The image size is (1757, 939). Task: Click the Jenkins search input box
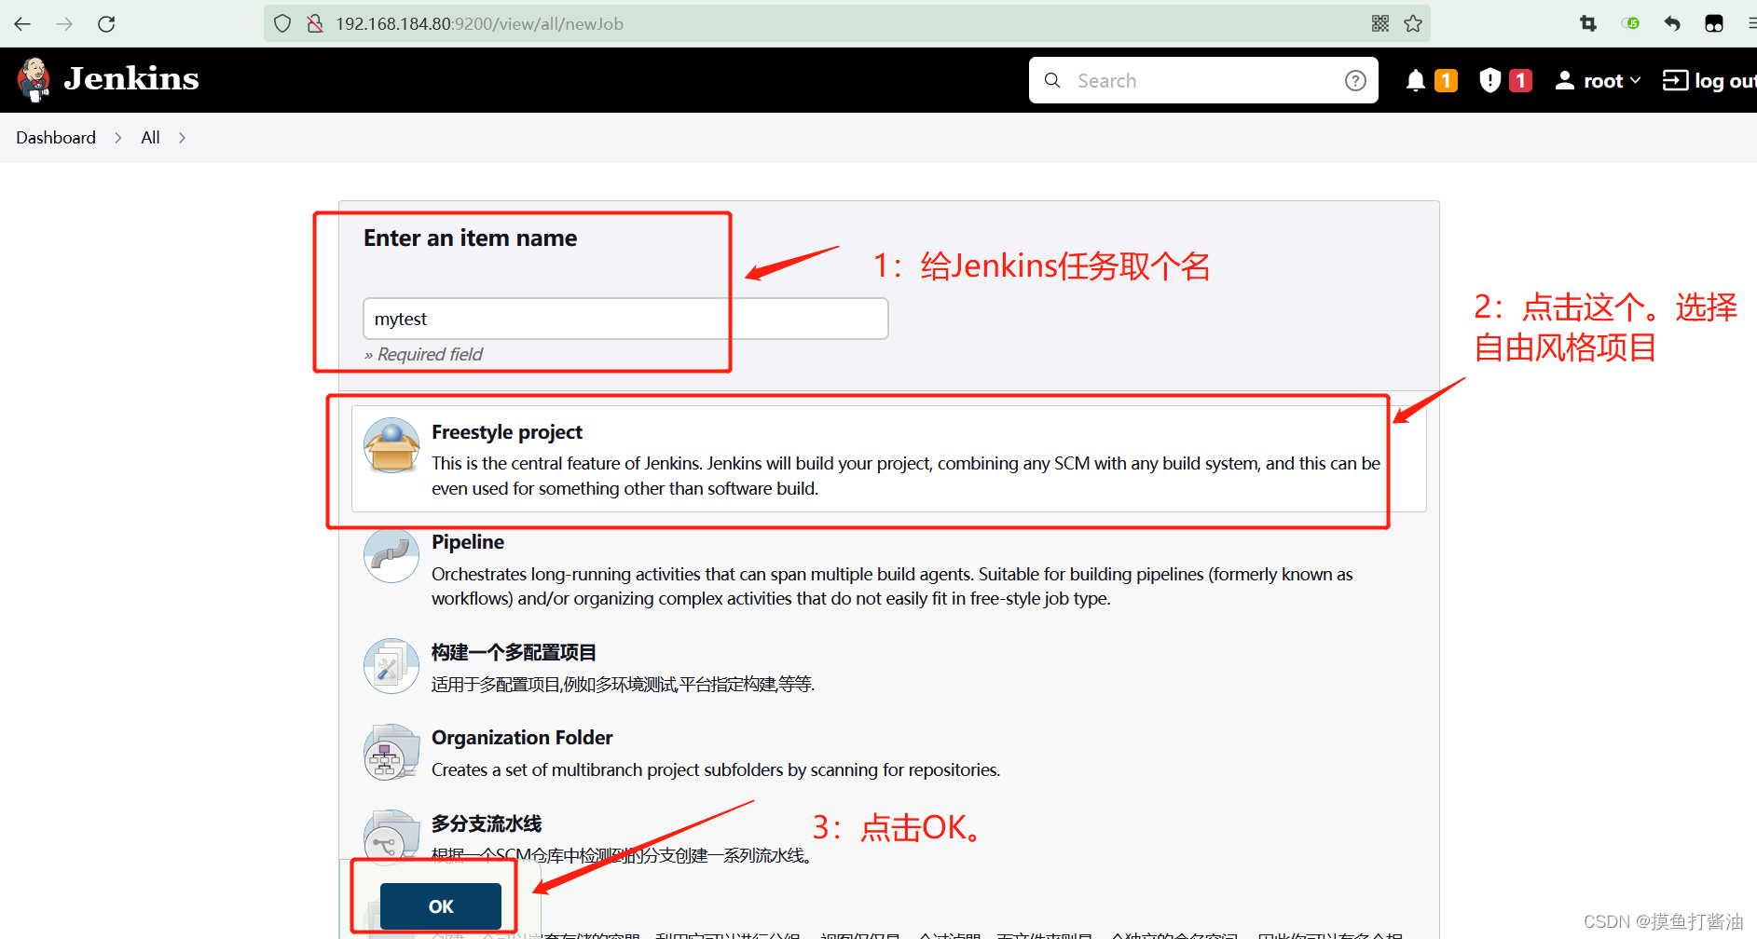(1203, 80)
